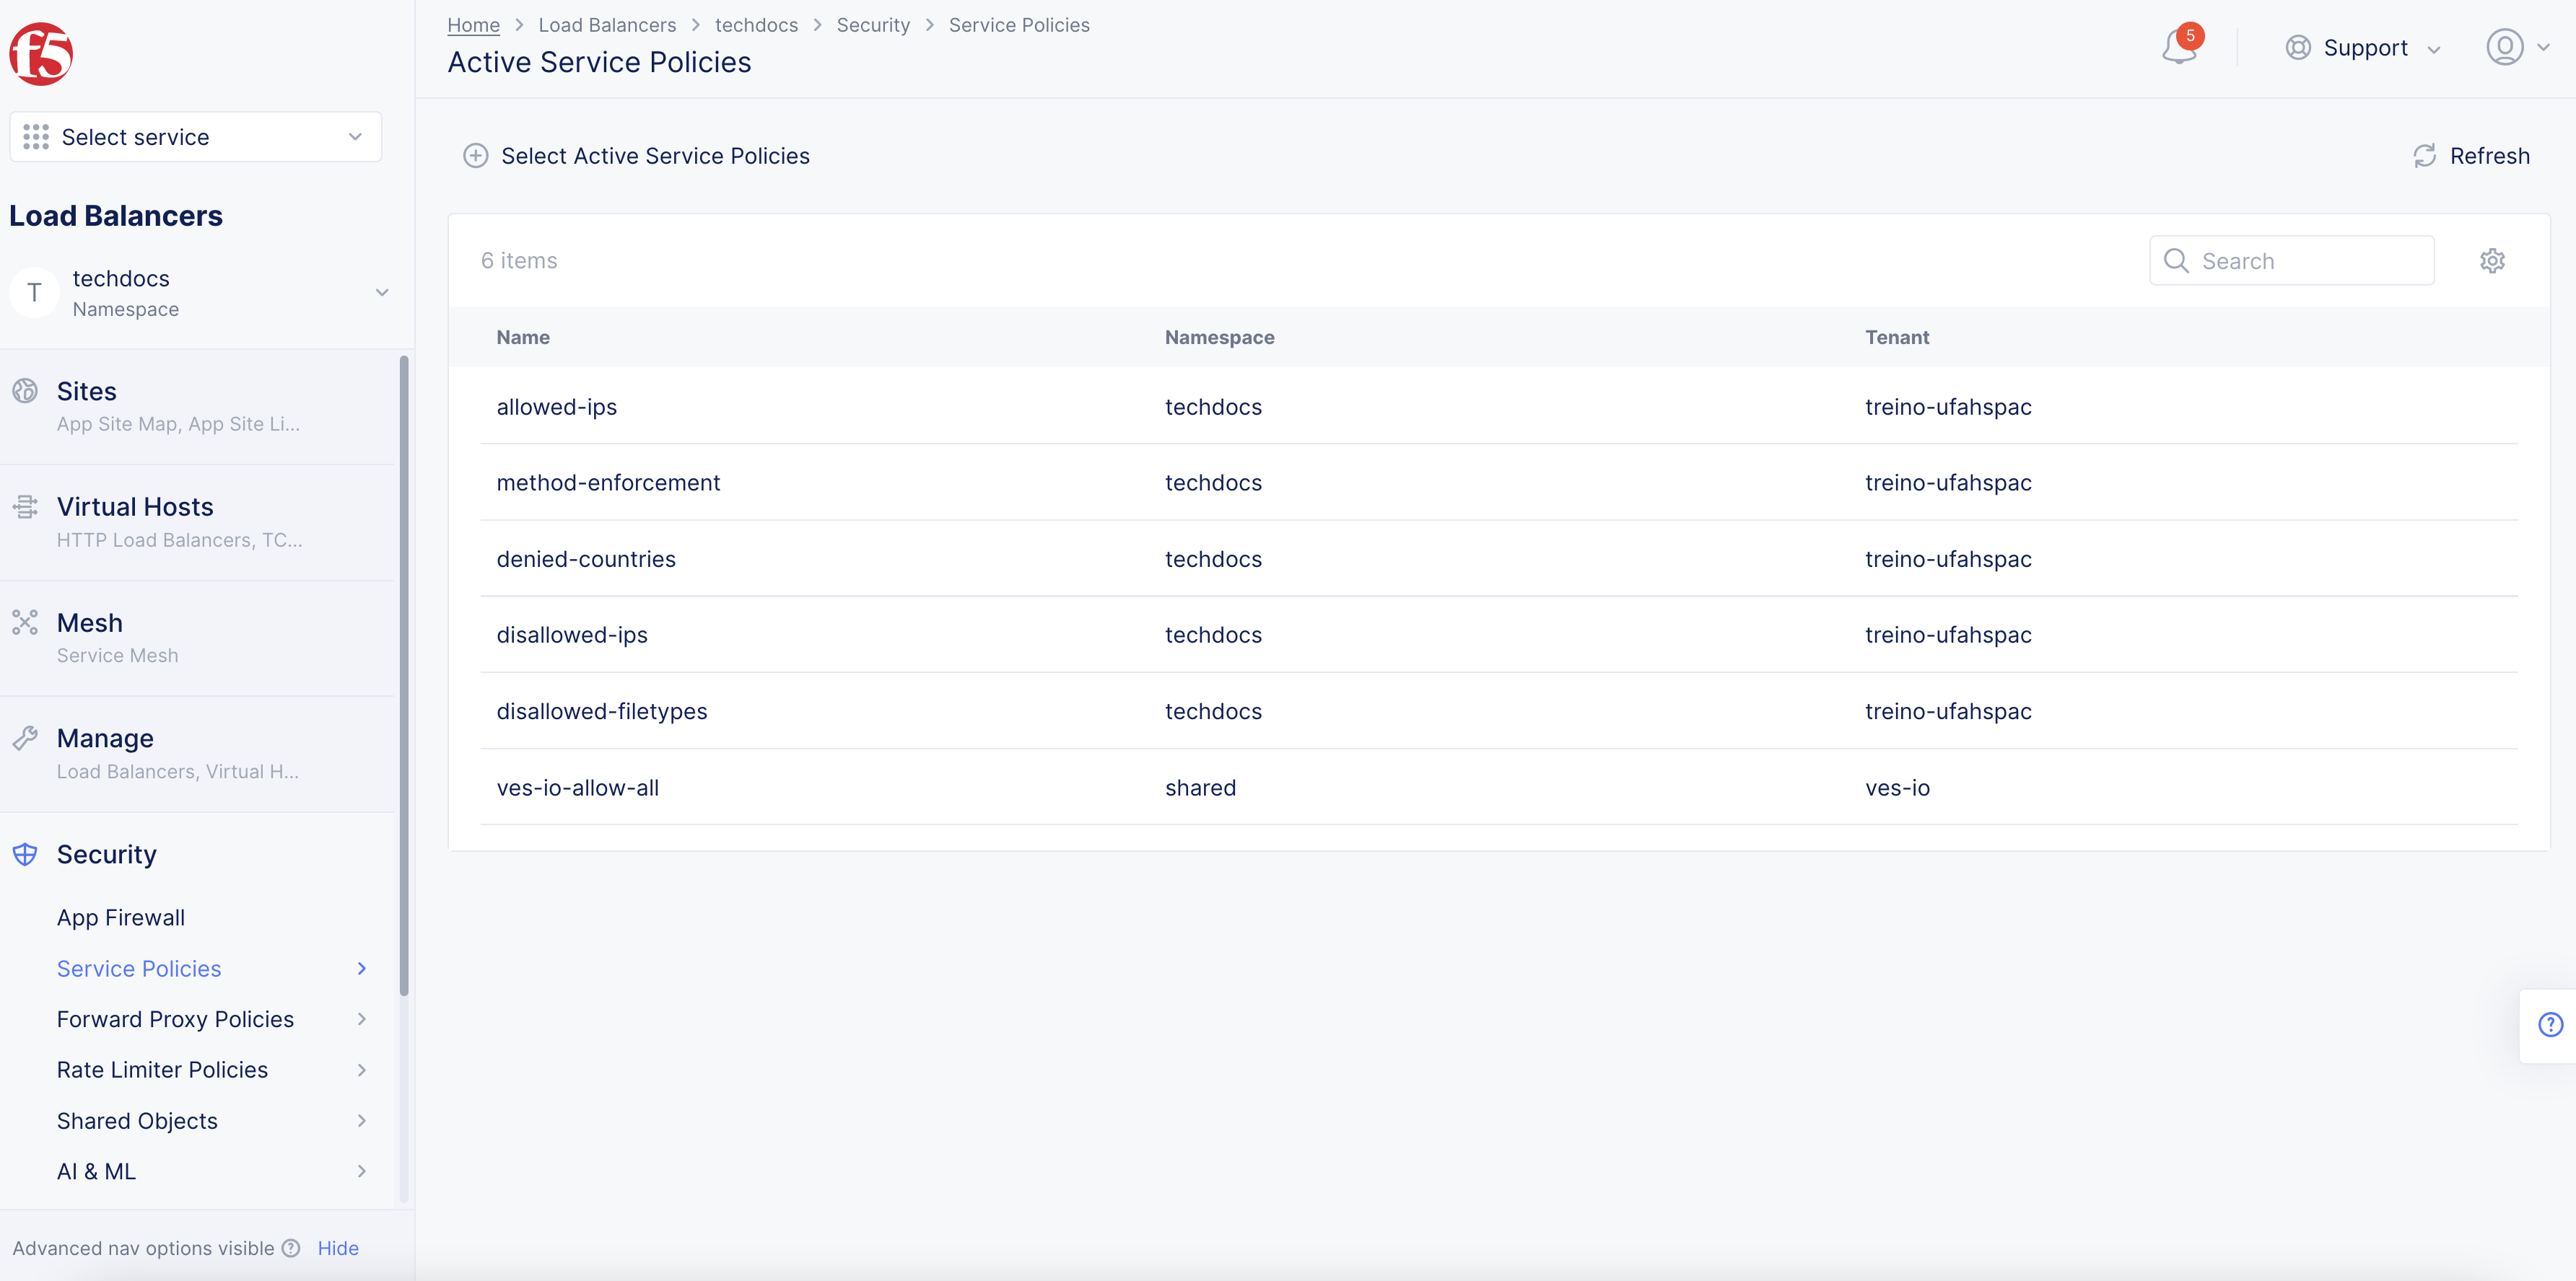Click the table settings gear icon

pyautogui.click(x=2492, y=261)
